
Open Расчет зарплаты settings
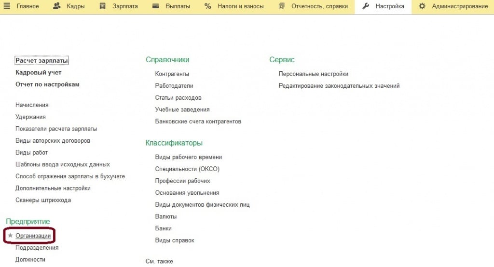(41, 61)
